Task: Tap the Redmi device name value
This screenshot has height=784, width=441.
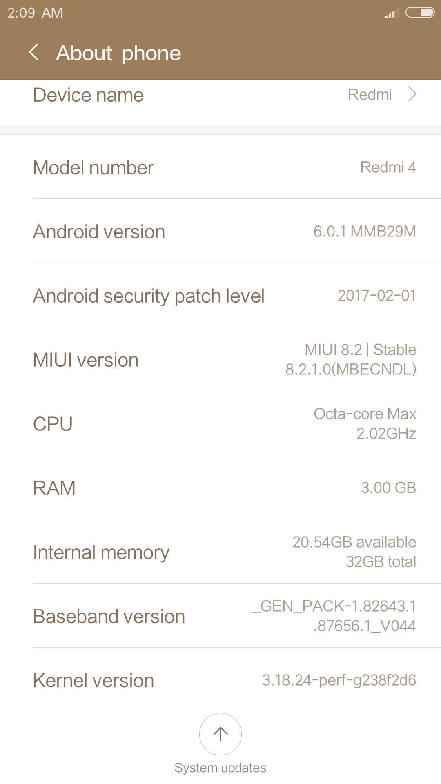Action: point(370,95)
